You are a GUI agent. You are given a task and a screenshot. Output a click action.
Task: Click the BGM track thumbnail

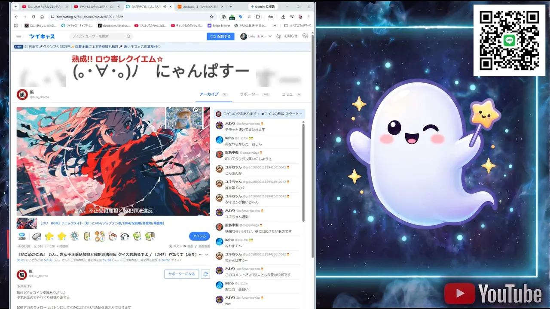(27, 223)
